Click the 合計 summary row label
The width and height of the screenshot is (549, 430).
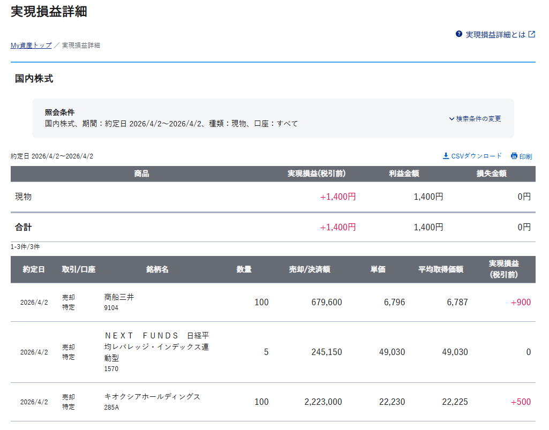(24, 227)
